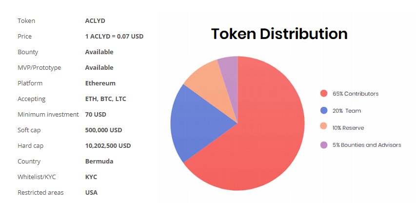Click the Token Distribution heading
The height and width of the screenshot is (224, 416).
(x=279, y=34)
